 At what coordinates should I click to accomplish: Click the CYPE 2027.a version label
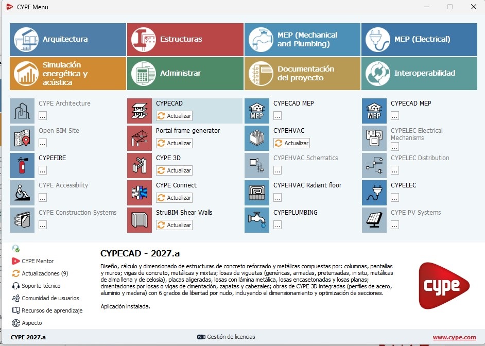tap(28, 337)
